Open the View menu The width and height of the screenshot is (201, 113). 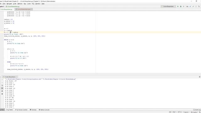4,4
